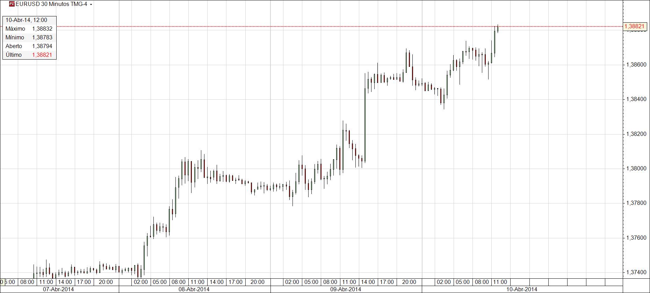Click the red Fx symbol icon
The image size is (650, 293).
tap(12, 4)
